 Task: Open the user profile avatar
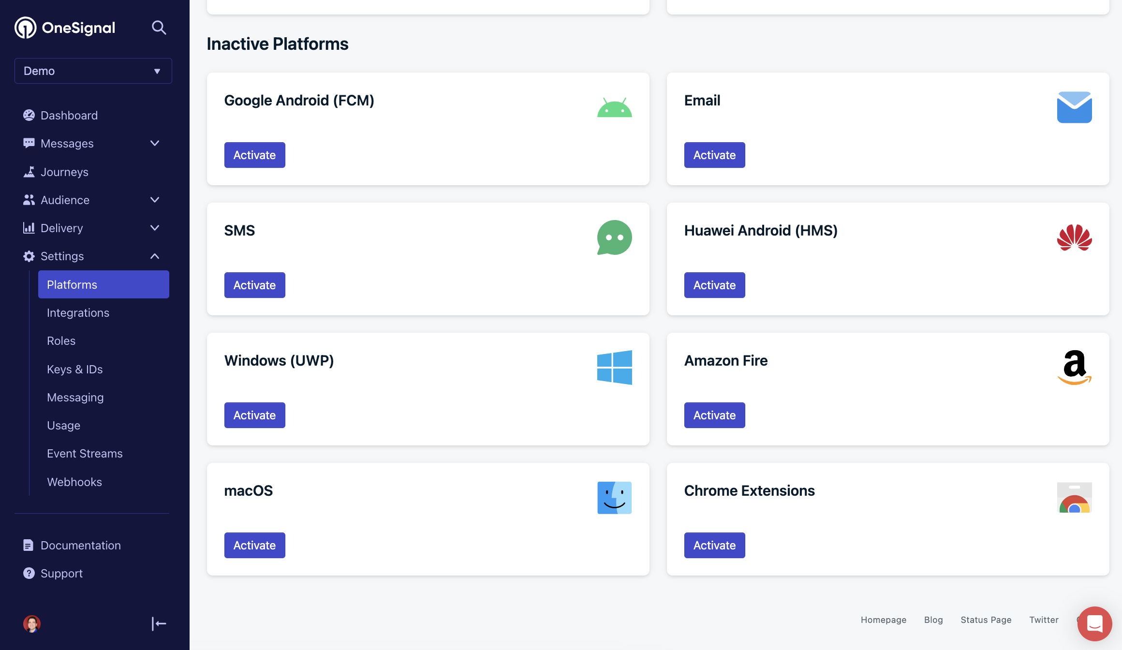click(32, 623)
